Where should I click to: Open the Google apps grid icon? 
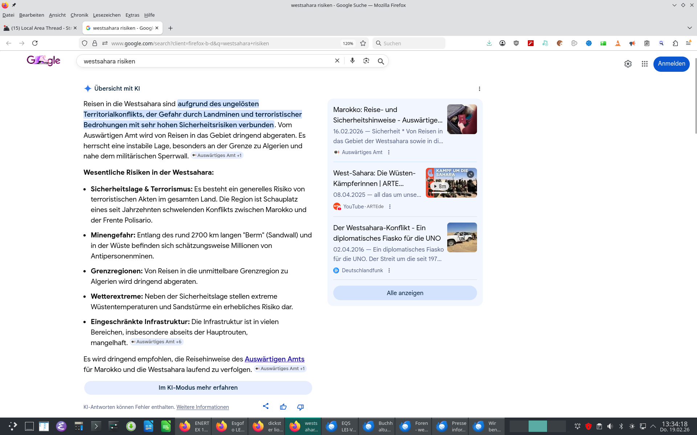click(x=645, y=64)
